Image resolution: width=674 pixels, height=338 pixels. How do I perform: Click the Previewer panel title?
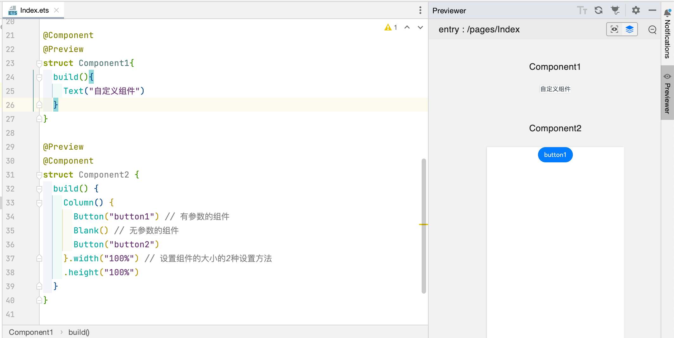[449, 10]
